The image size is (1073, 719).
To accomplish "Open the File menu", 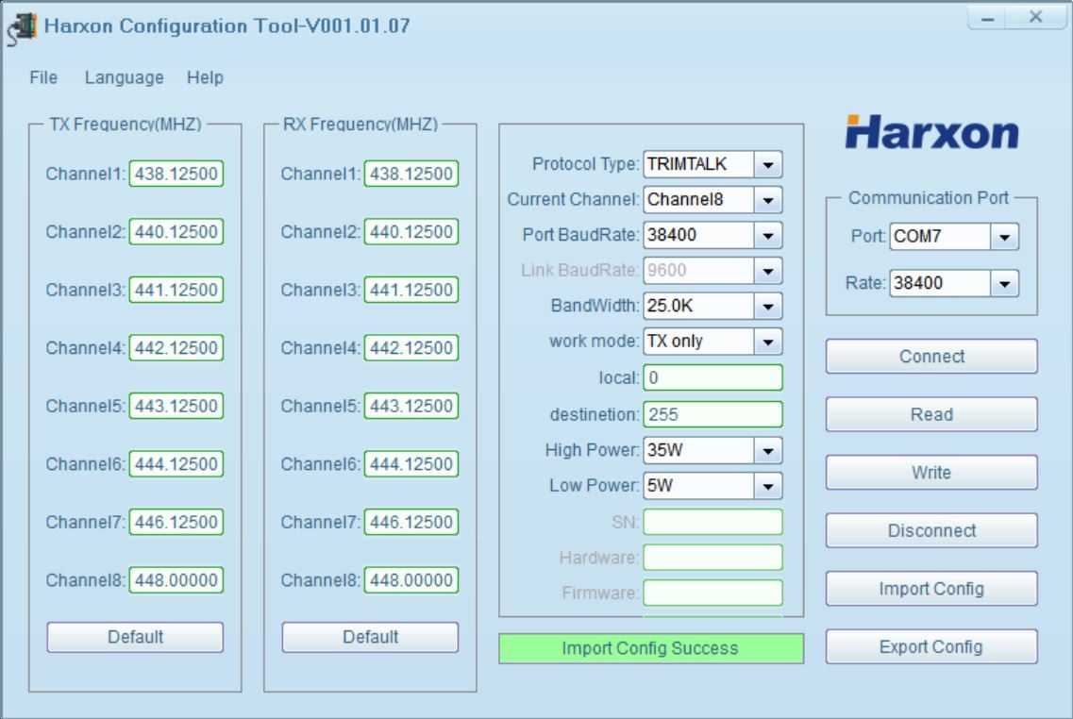I will (43, 77).
